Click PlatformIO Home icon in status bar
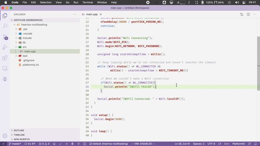This screenshot has width=260, height=146. 54,144
